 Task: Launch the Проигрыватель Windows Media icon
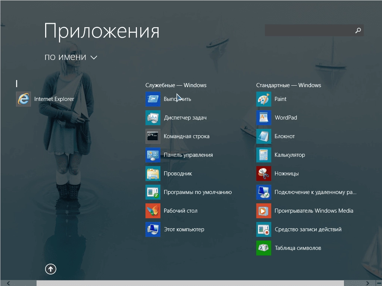(264, 211)
